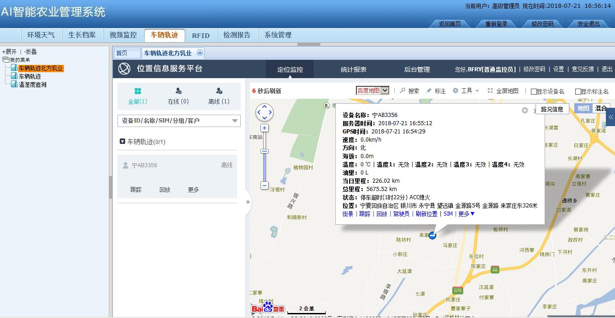Select the 在线 (0) online filter

pyautogui.click(x=178, y=96)
